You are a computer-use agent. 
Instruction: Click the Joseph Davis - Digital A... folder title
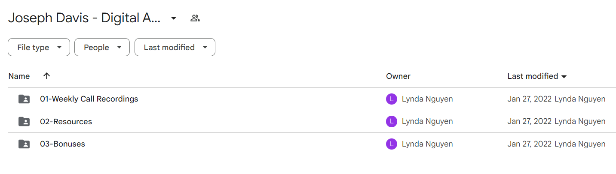tap(84, 18)
